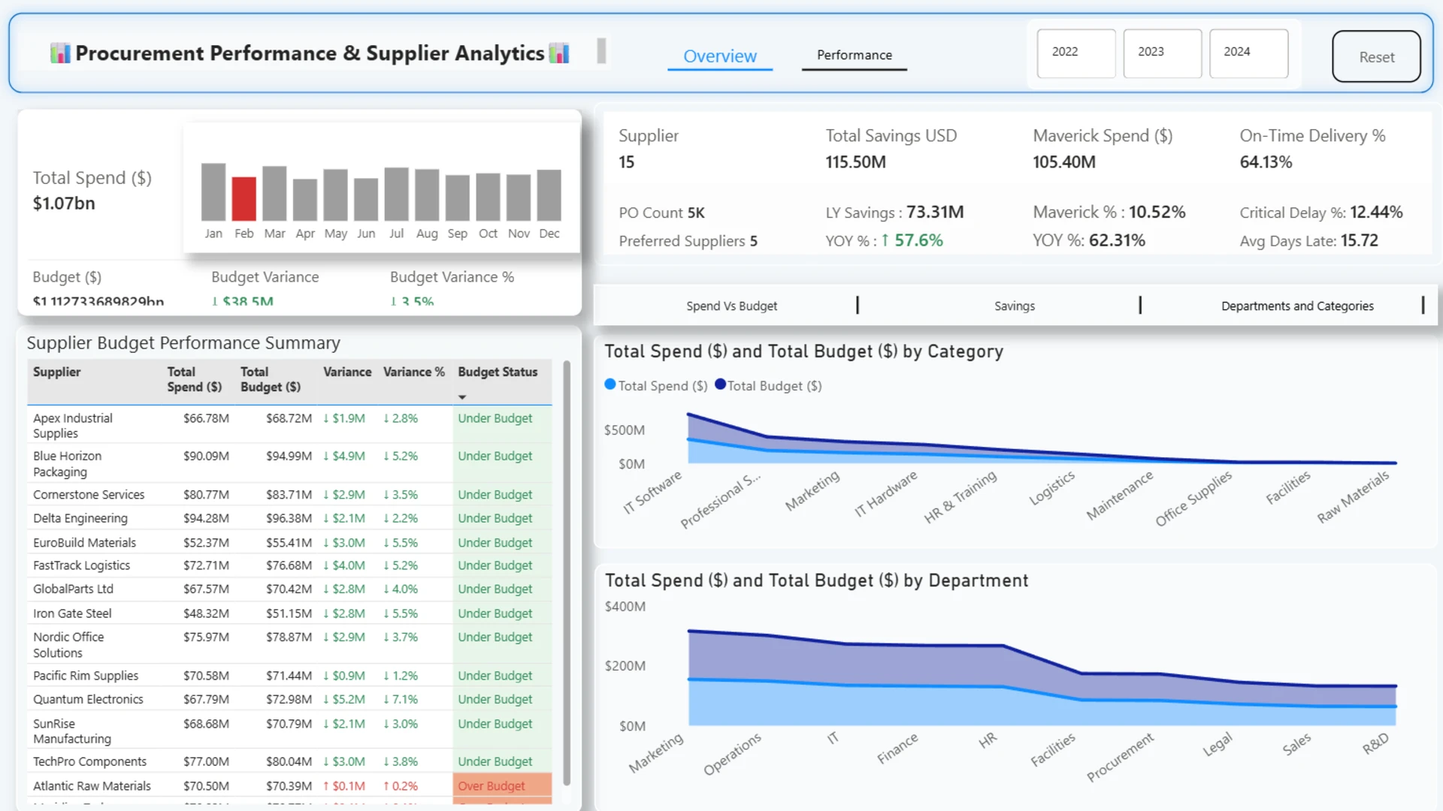Click the Reset button

(x=1376, y=56)
